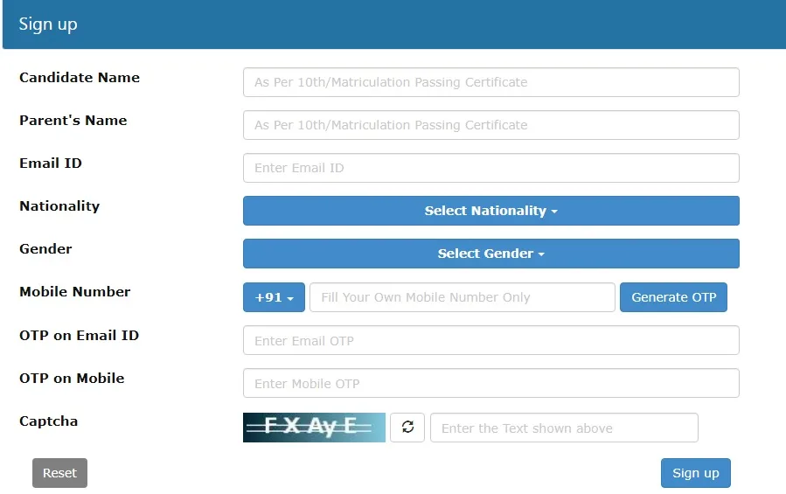The height and width of the screenshot is (494, 786).
Task: Click the blue Sign up button
Action: (695, 473)
